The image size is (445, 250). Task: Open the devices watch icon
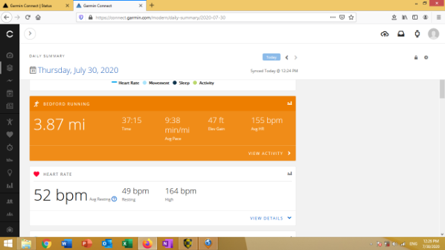coord(417,34)
